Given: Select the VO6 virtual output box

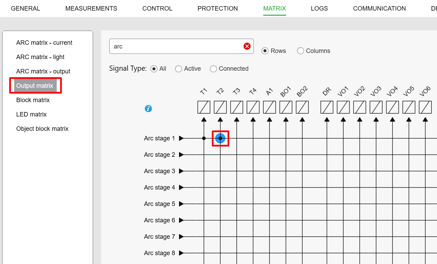Looking at the screenshot, I should [x=425, y=107].
